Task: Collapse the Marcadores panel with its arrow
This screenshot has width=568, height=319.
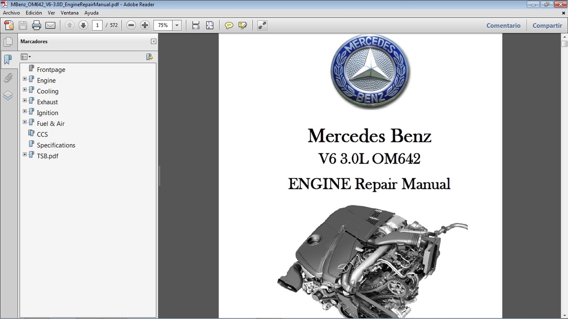Action: 153,41
